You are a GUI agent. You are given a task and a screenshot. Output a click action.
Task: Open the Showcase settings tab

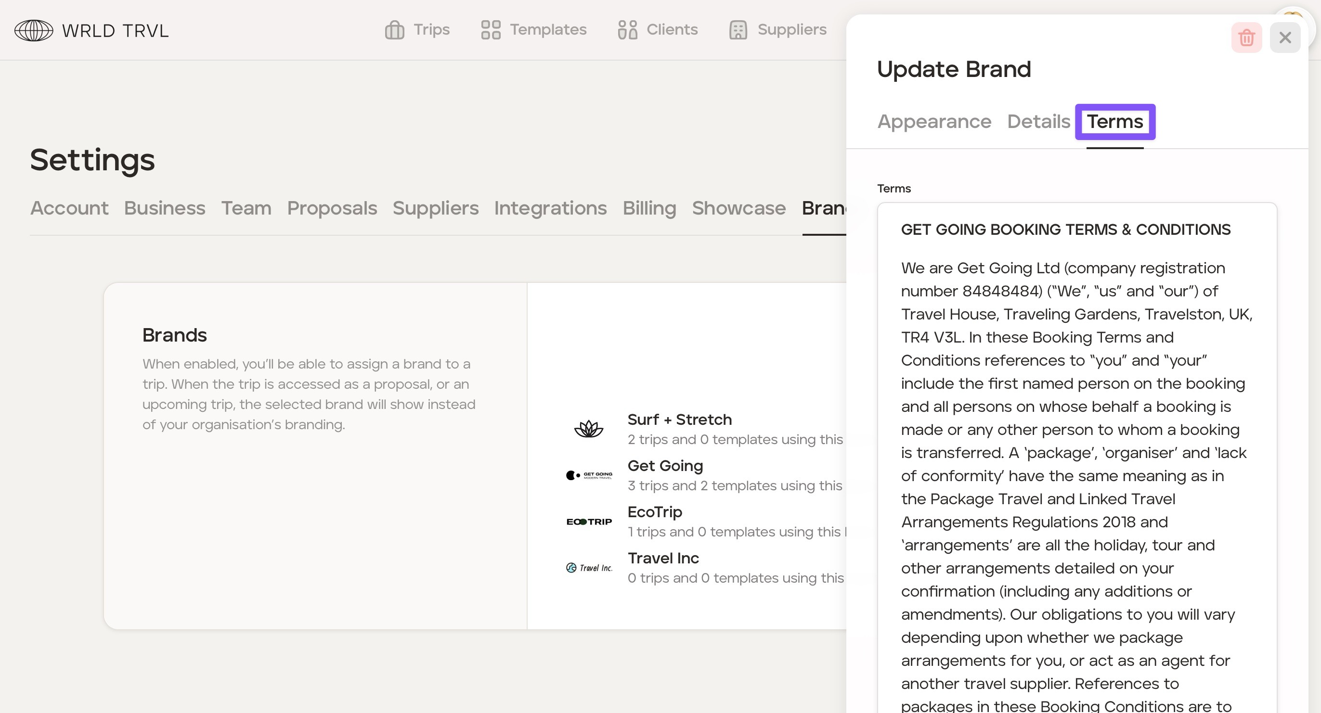(738, 208)
